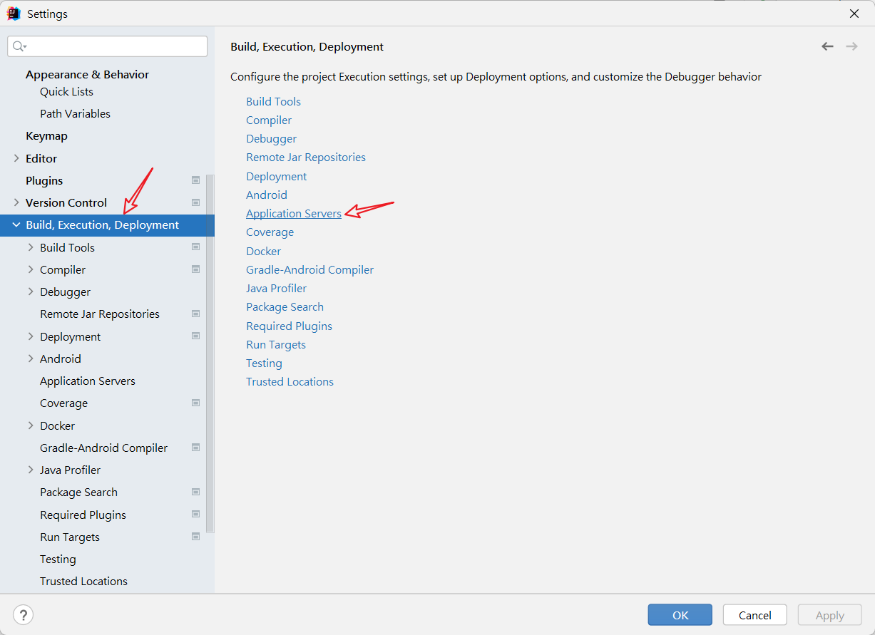Select Application Servers in left tree

87,381
